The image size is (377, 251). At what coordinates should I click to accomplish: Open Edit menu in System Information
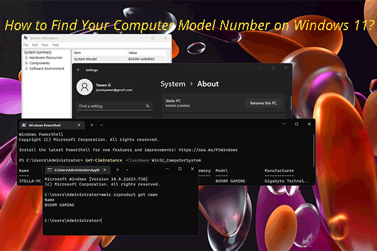point(35,45)
